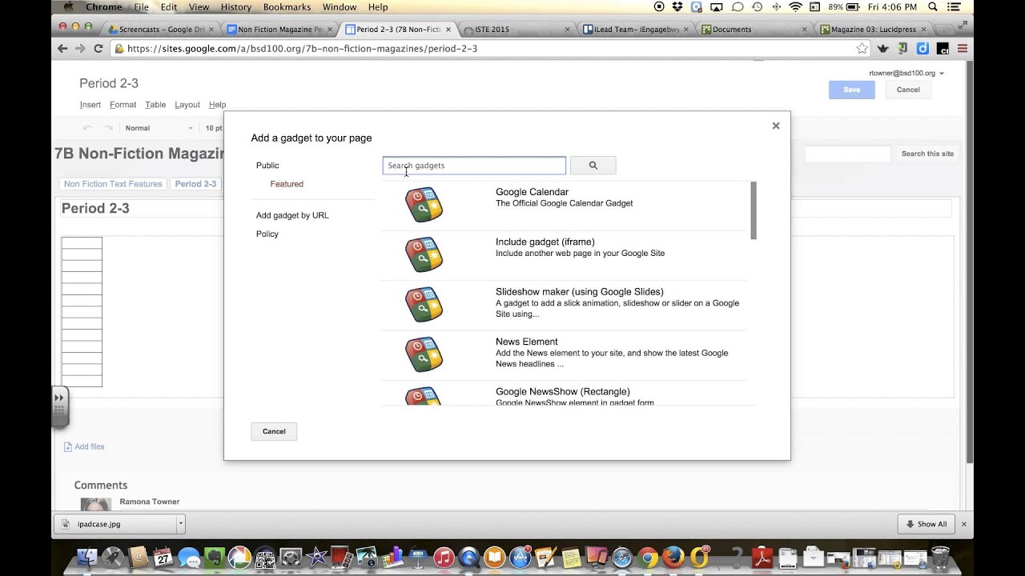This screenshot has width=1025, height=576.
Task: Click the blue d extension icon
Action: tap(922, 49)
